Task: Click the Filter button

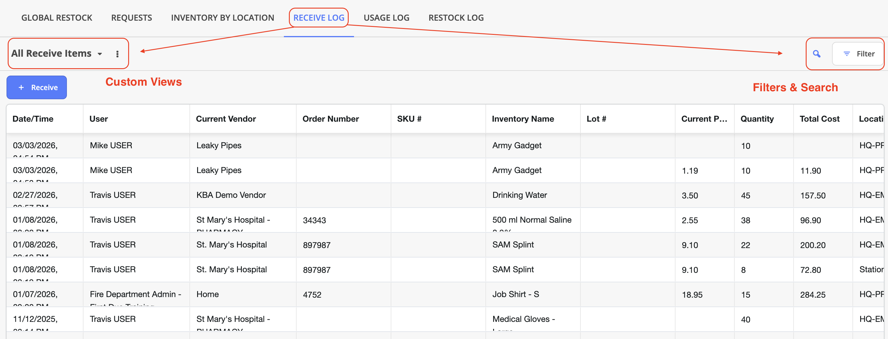Action: [x=858, y=54]
